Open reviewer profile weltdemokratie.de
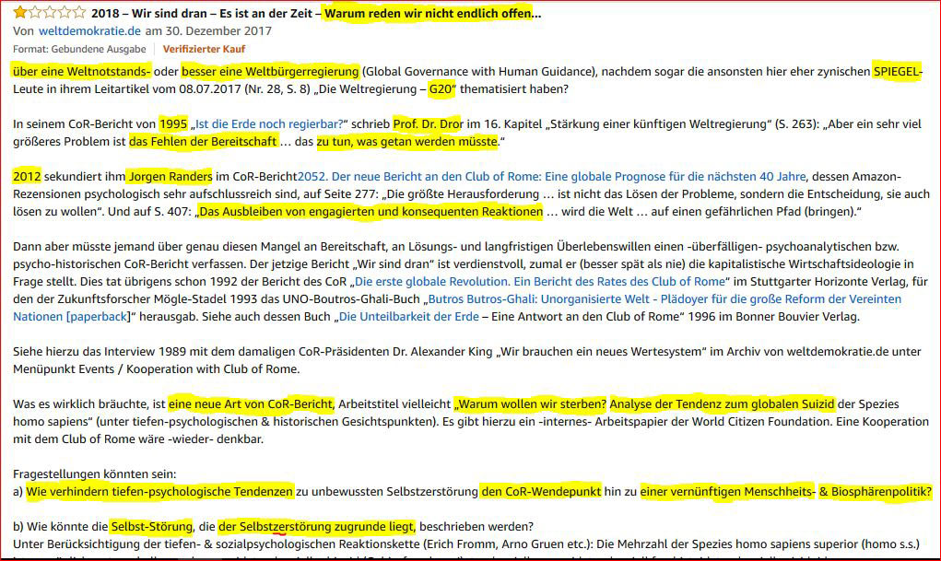 tap(84, 31)
